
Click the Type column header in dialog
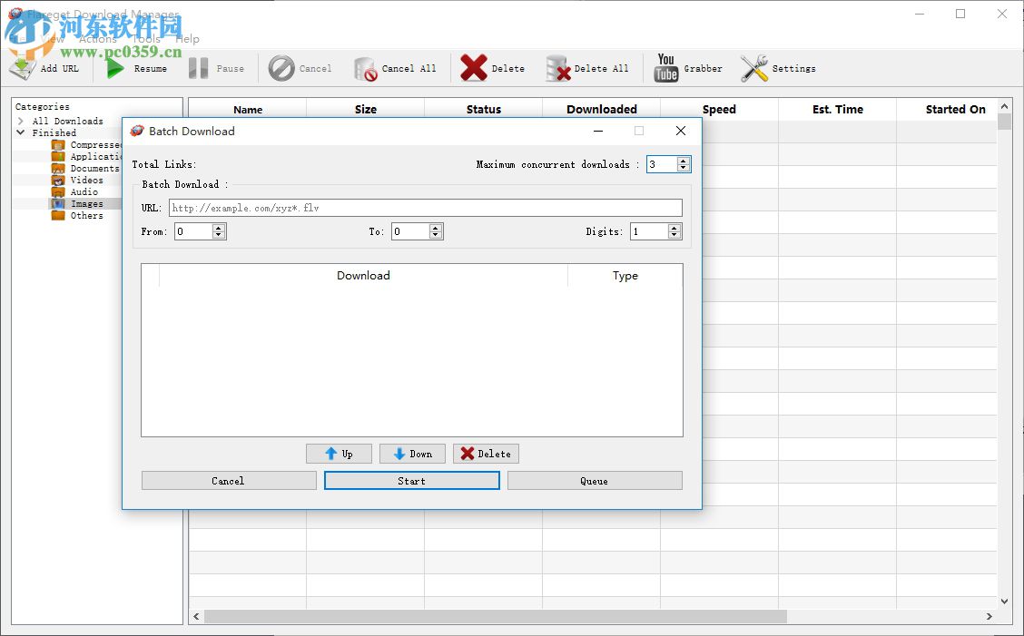[x=625, y=276]
